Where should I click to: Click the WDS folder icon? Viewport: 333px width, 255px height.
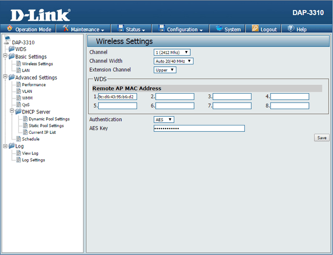pos(11,49)
